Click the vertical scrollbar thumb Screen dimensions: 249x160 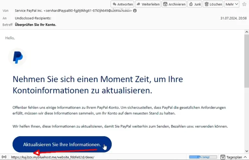tap(247, 61)
